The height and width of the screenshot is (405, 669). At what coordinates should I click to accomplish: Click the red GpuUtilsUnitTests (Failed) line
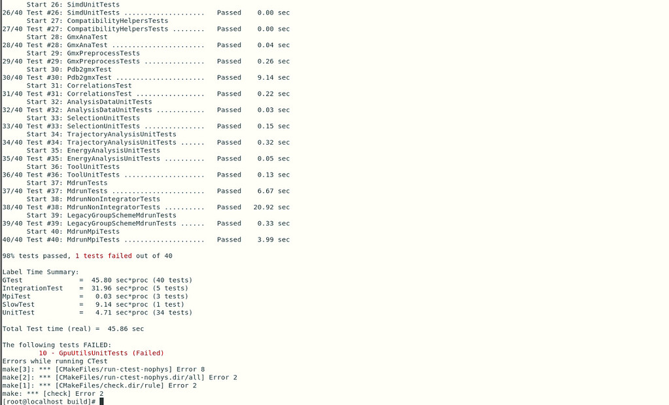[101, 353]
